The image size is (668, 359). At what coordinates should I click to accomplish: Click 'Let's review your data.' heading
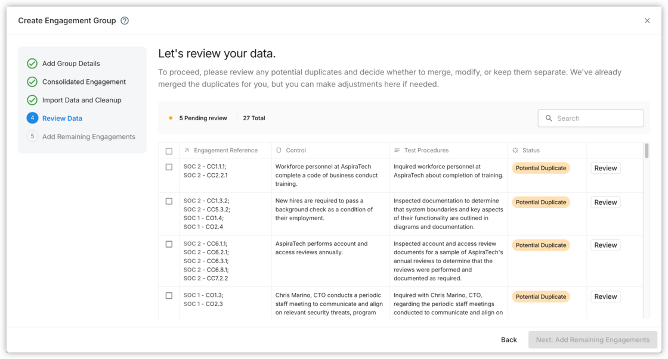coord(217,54)
